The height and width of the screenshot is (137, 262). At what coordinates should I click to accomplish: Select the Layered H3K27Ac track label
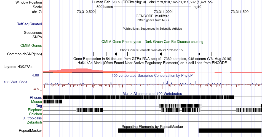(18, 67)
